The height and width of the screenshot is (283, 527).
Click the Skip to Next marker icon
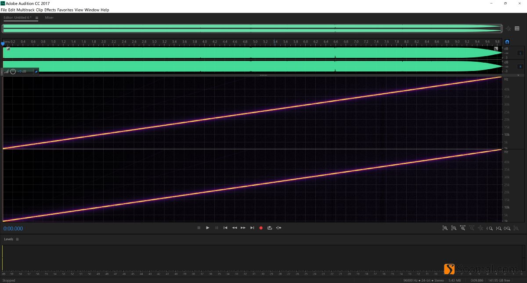click(x=252, y=228)
